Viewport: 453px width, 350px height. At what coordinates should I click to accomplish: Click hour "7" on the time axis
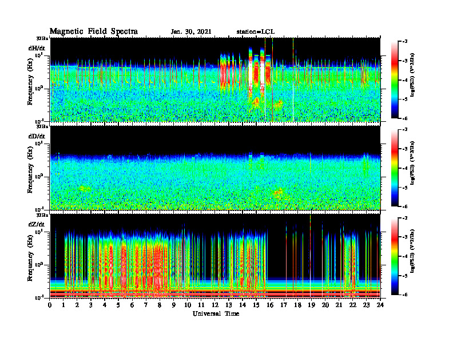coord(146,305)
